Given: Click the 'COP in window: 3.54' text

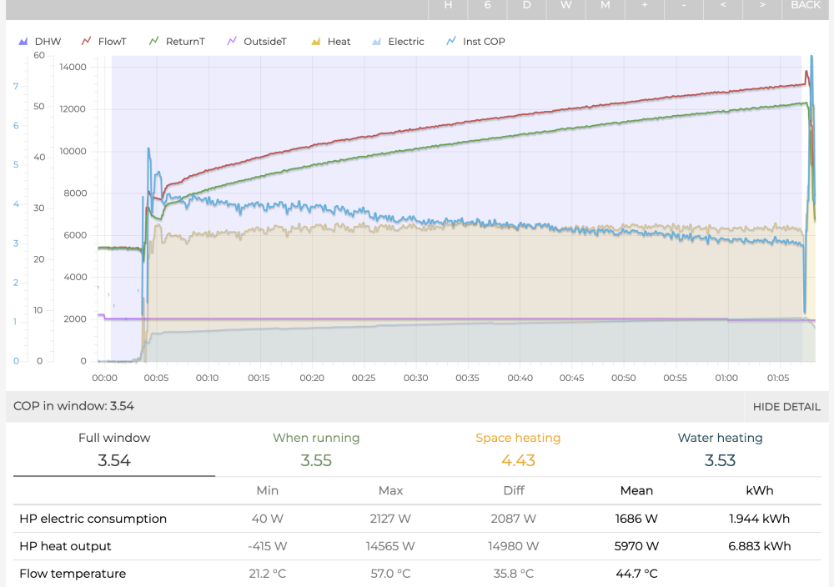Looking at the screenshot, I should (x=73, y=406).
